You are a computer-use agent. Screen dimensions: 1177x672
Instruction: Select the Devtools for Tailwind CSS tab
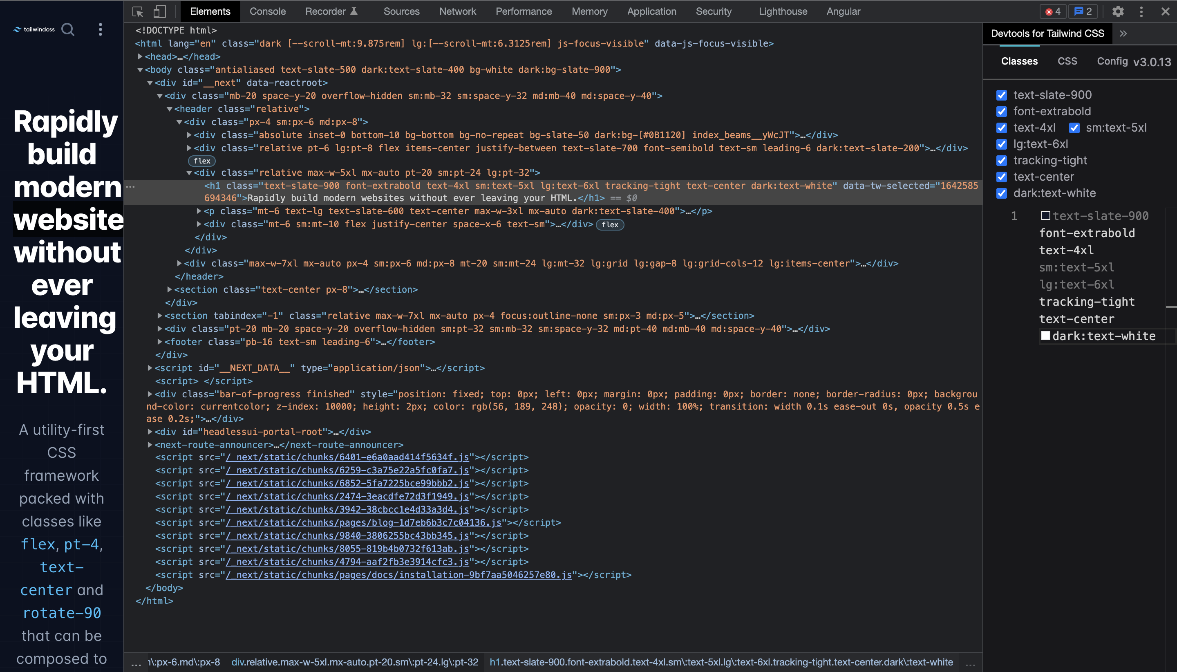tap(1047, 33)
